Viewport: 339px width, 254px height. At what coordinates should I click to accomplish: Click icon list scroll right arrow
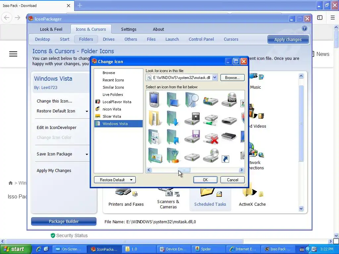tap(241, 170)
